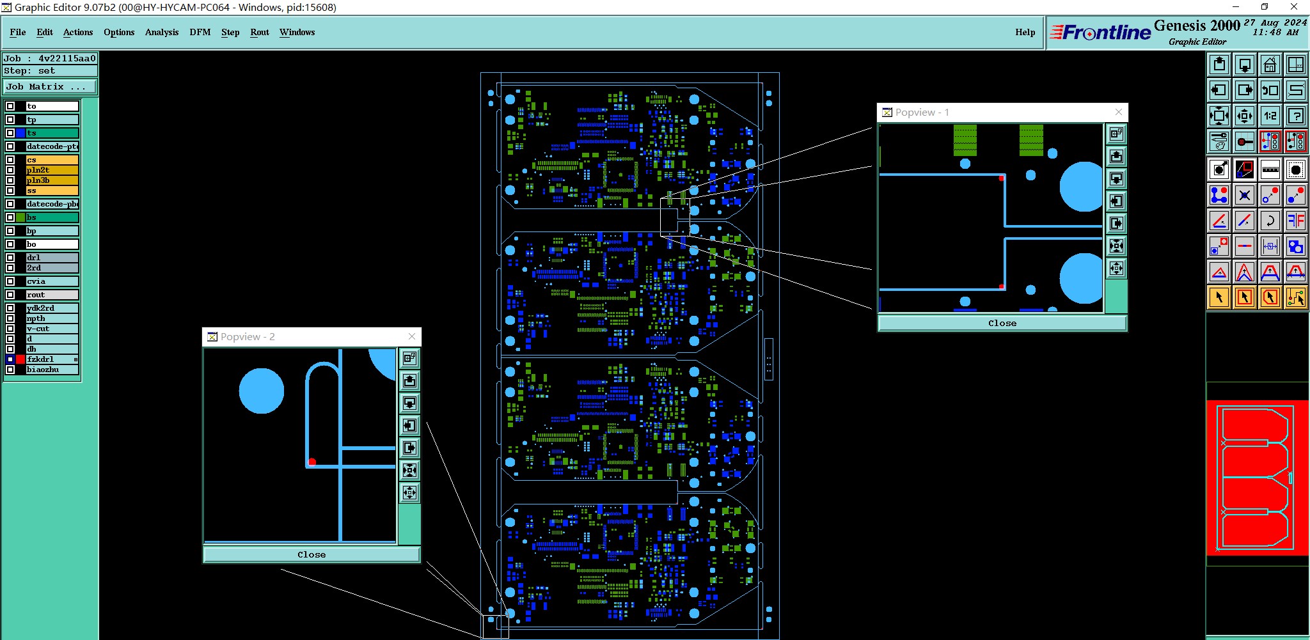The width and height of the screenshot is (1310, 640).
Task: Select the plain arrow pointer tool
Action: pyautogui.click(x=1219, y=297)
